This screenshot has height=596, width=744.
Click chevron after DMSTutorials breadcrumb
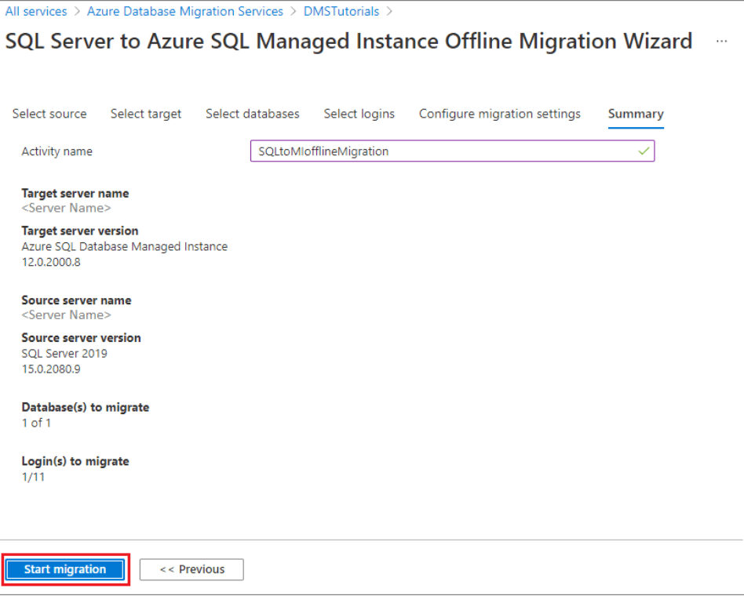coord(389,12)
